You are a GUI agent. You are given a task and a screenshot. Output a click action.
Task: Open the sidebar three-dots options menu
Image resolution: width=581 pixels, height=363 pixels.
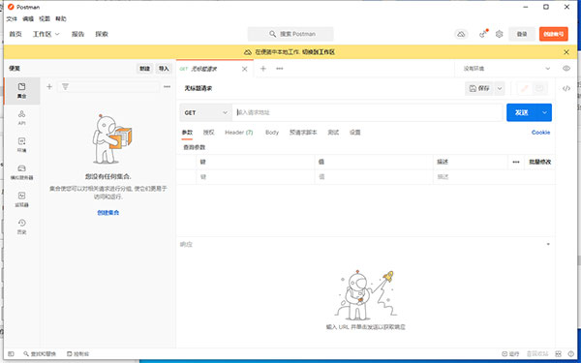click(168, 87)
